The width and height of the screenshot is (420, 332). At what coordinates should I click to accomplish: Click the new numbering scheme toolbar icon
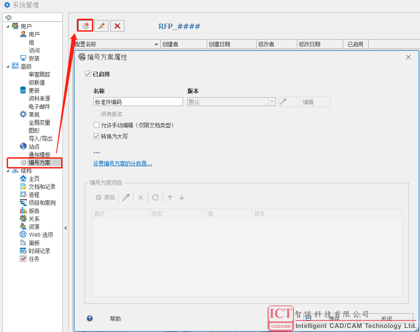pos(85,26)
